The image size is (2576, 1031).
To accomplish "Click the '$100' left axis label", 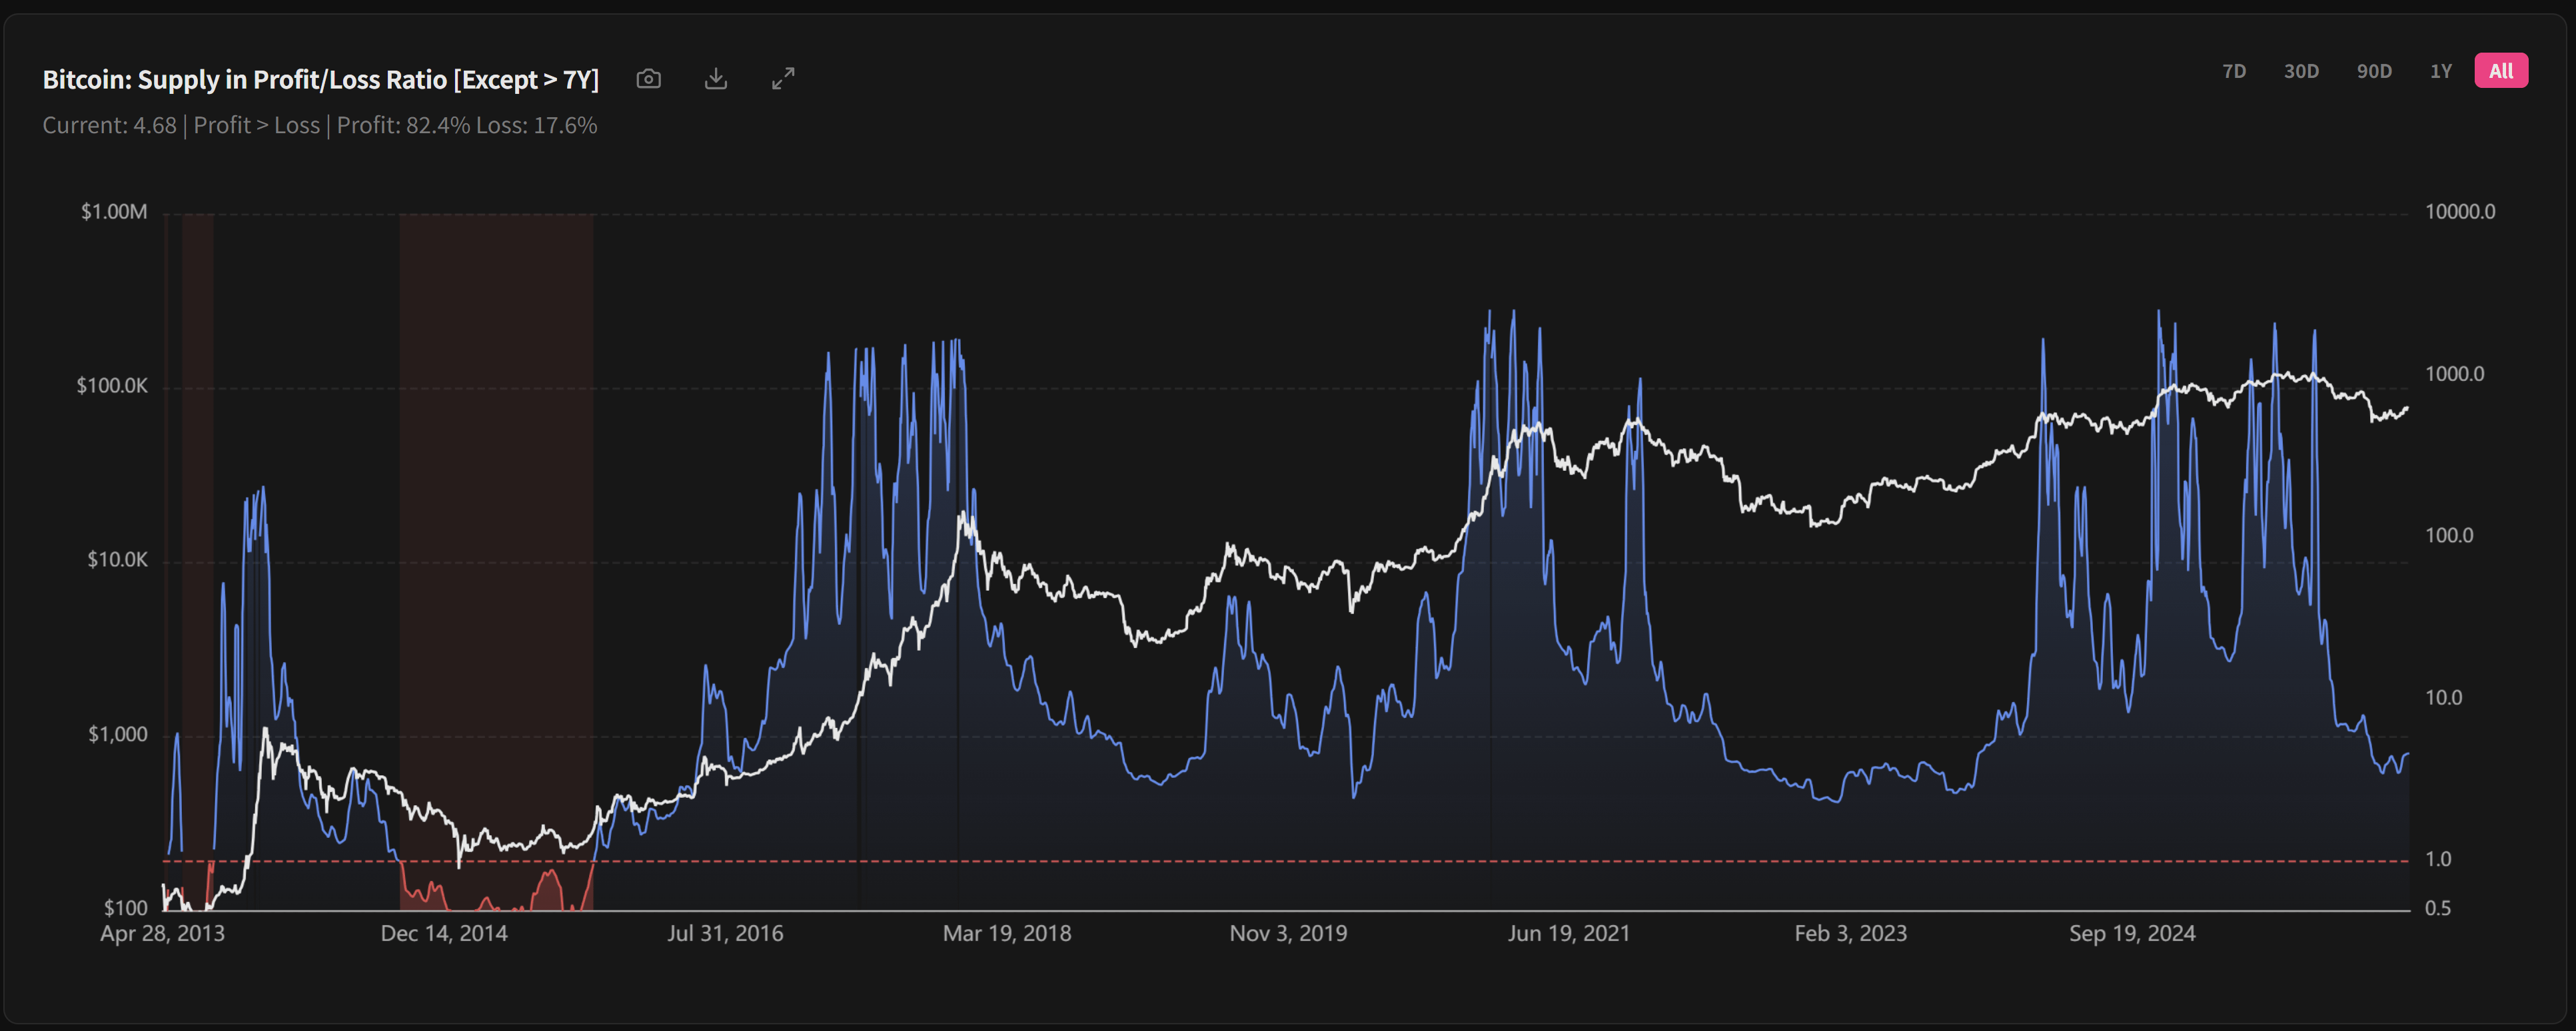I will click(126, 908).
